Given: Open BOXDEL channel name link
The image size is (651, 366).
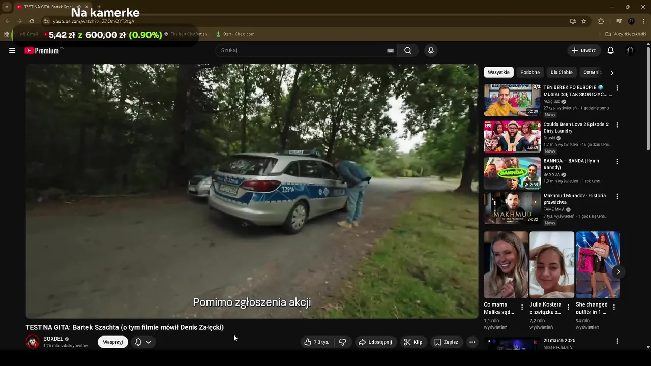Looking at the screenshot, I should pyautogui.click(x=53, y=339).
